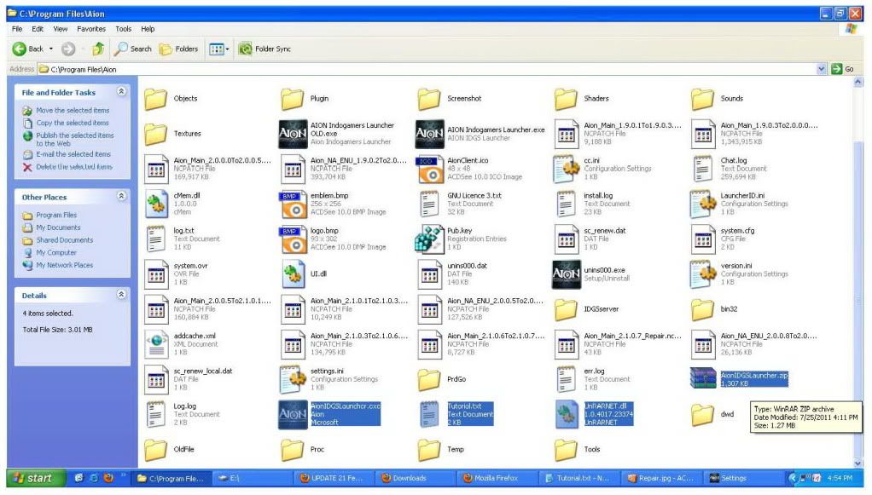Image resolution: width=872 pixels, height=495 pixels.
Task: Click the Up folder toolbar icon
Action: click(100, 49)
